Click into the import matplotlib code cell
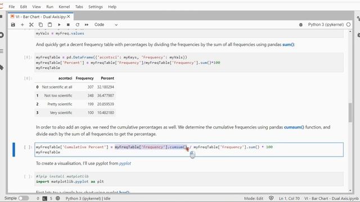 (x=189, y=179)
